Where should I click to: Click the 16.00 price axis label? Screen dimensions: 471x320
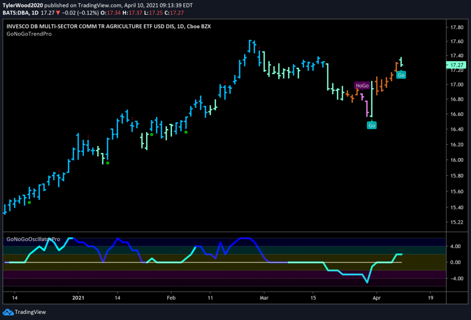[x=457, y=160]
